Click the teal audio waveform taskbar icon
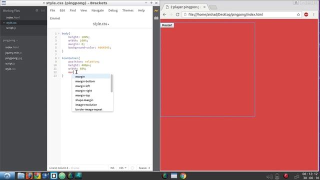The image size is (320, 180). click(78, 175)
